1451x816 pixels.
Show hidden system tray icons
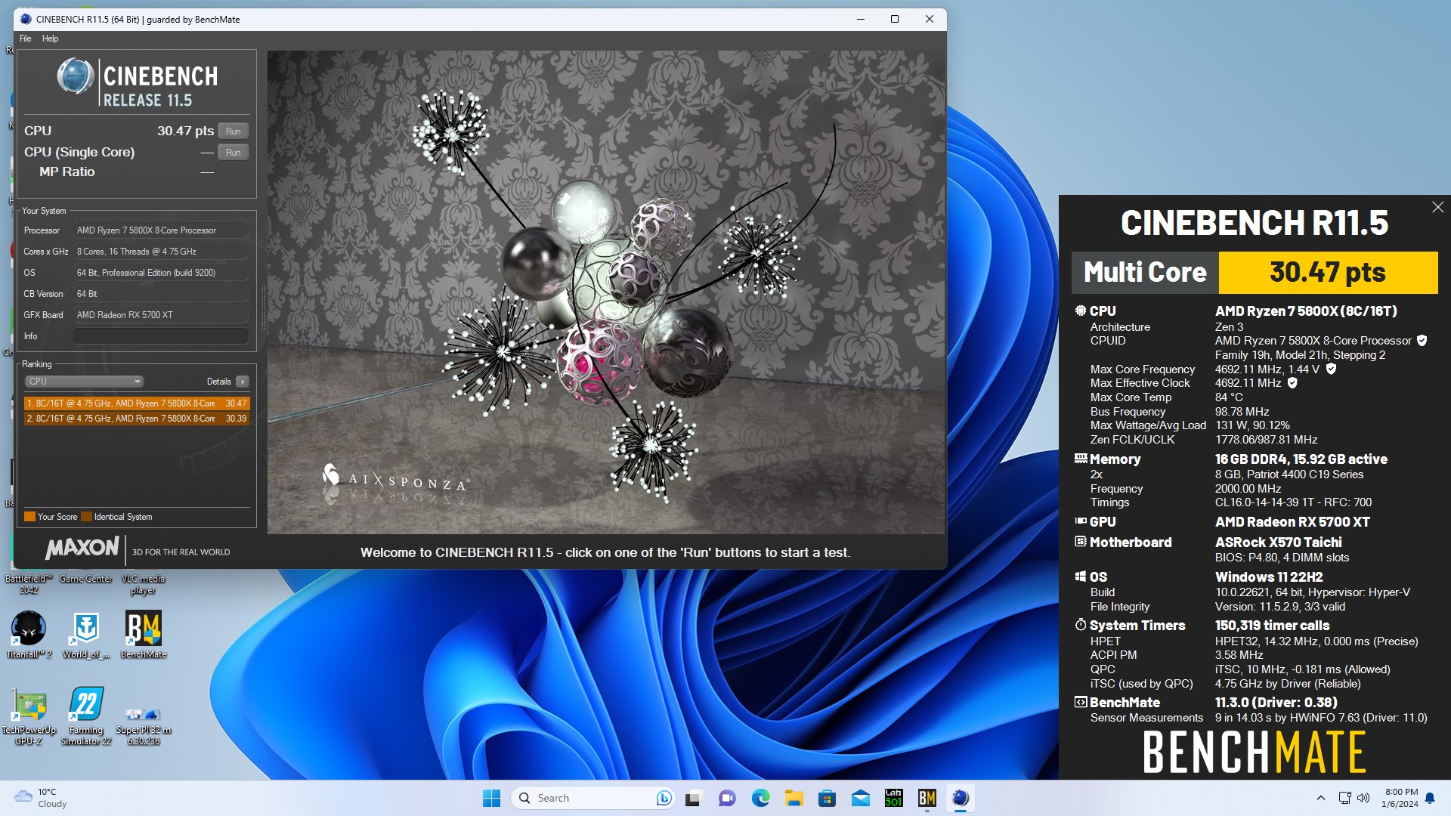point(1320,798)
